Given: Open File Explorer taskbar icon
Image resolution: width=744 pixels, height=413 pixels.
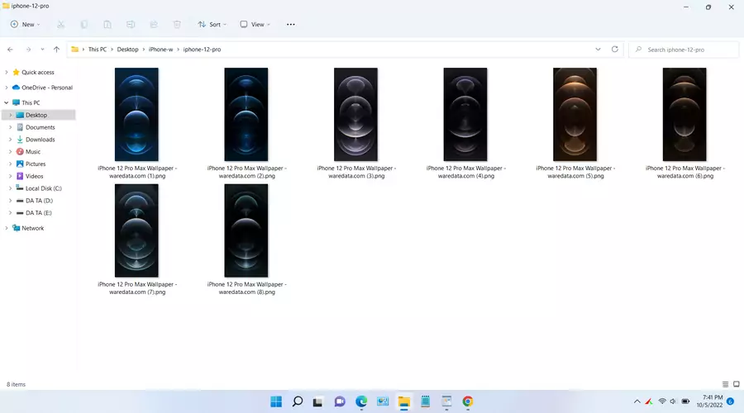Looking at the screenshot, I should (x=403, y=401).
